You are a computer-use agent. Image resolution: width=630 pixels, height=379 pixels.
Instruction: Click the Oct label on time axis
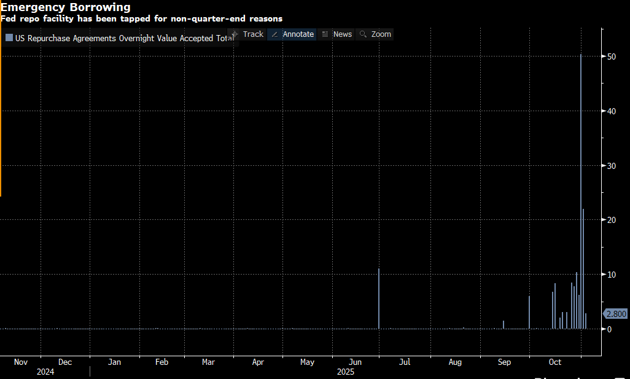(555, 362)
